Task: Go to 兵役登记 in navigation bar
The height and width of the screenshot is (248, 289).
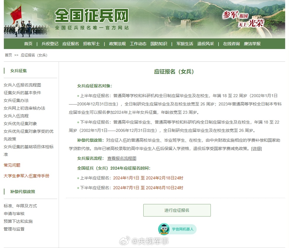Action: click(x=50, y=44)
